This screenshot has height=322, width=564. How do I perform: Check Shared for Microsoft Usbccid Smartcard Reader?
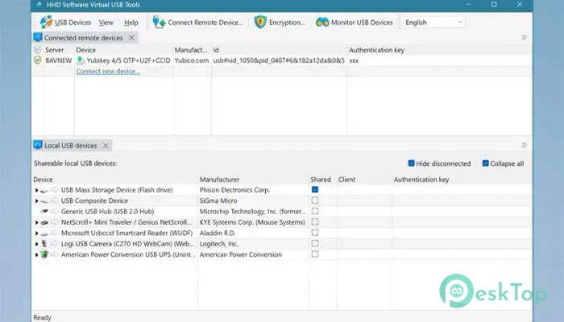pyautogui.click(x=315, y=233)
